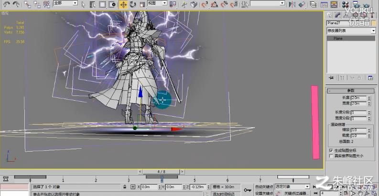Screen dimensions: 379x196
Task: Switch to the Create command panel tab
Action: point(329,15)
